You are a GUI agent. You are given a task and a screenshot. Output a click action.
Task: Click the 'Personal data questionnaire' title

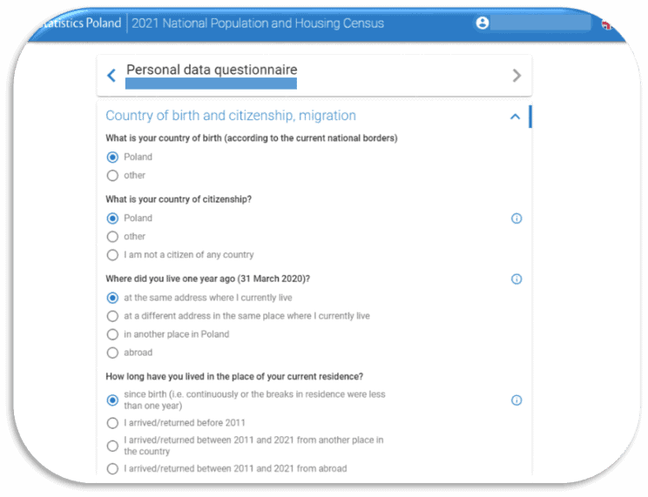(x=212, y=70)
